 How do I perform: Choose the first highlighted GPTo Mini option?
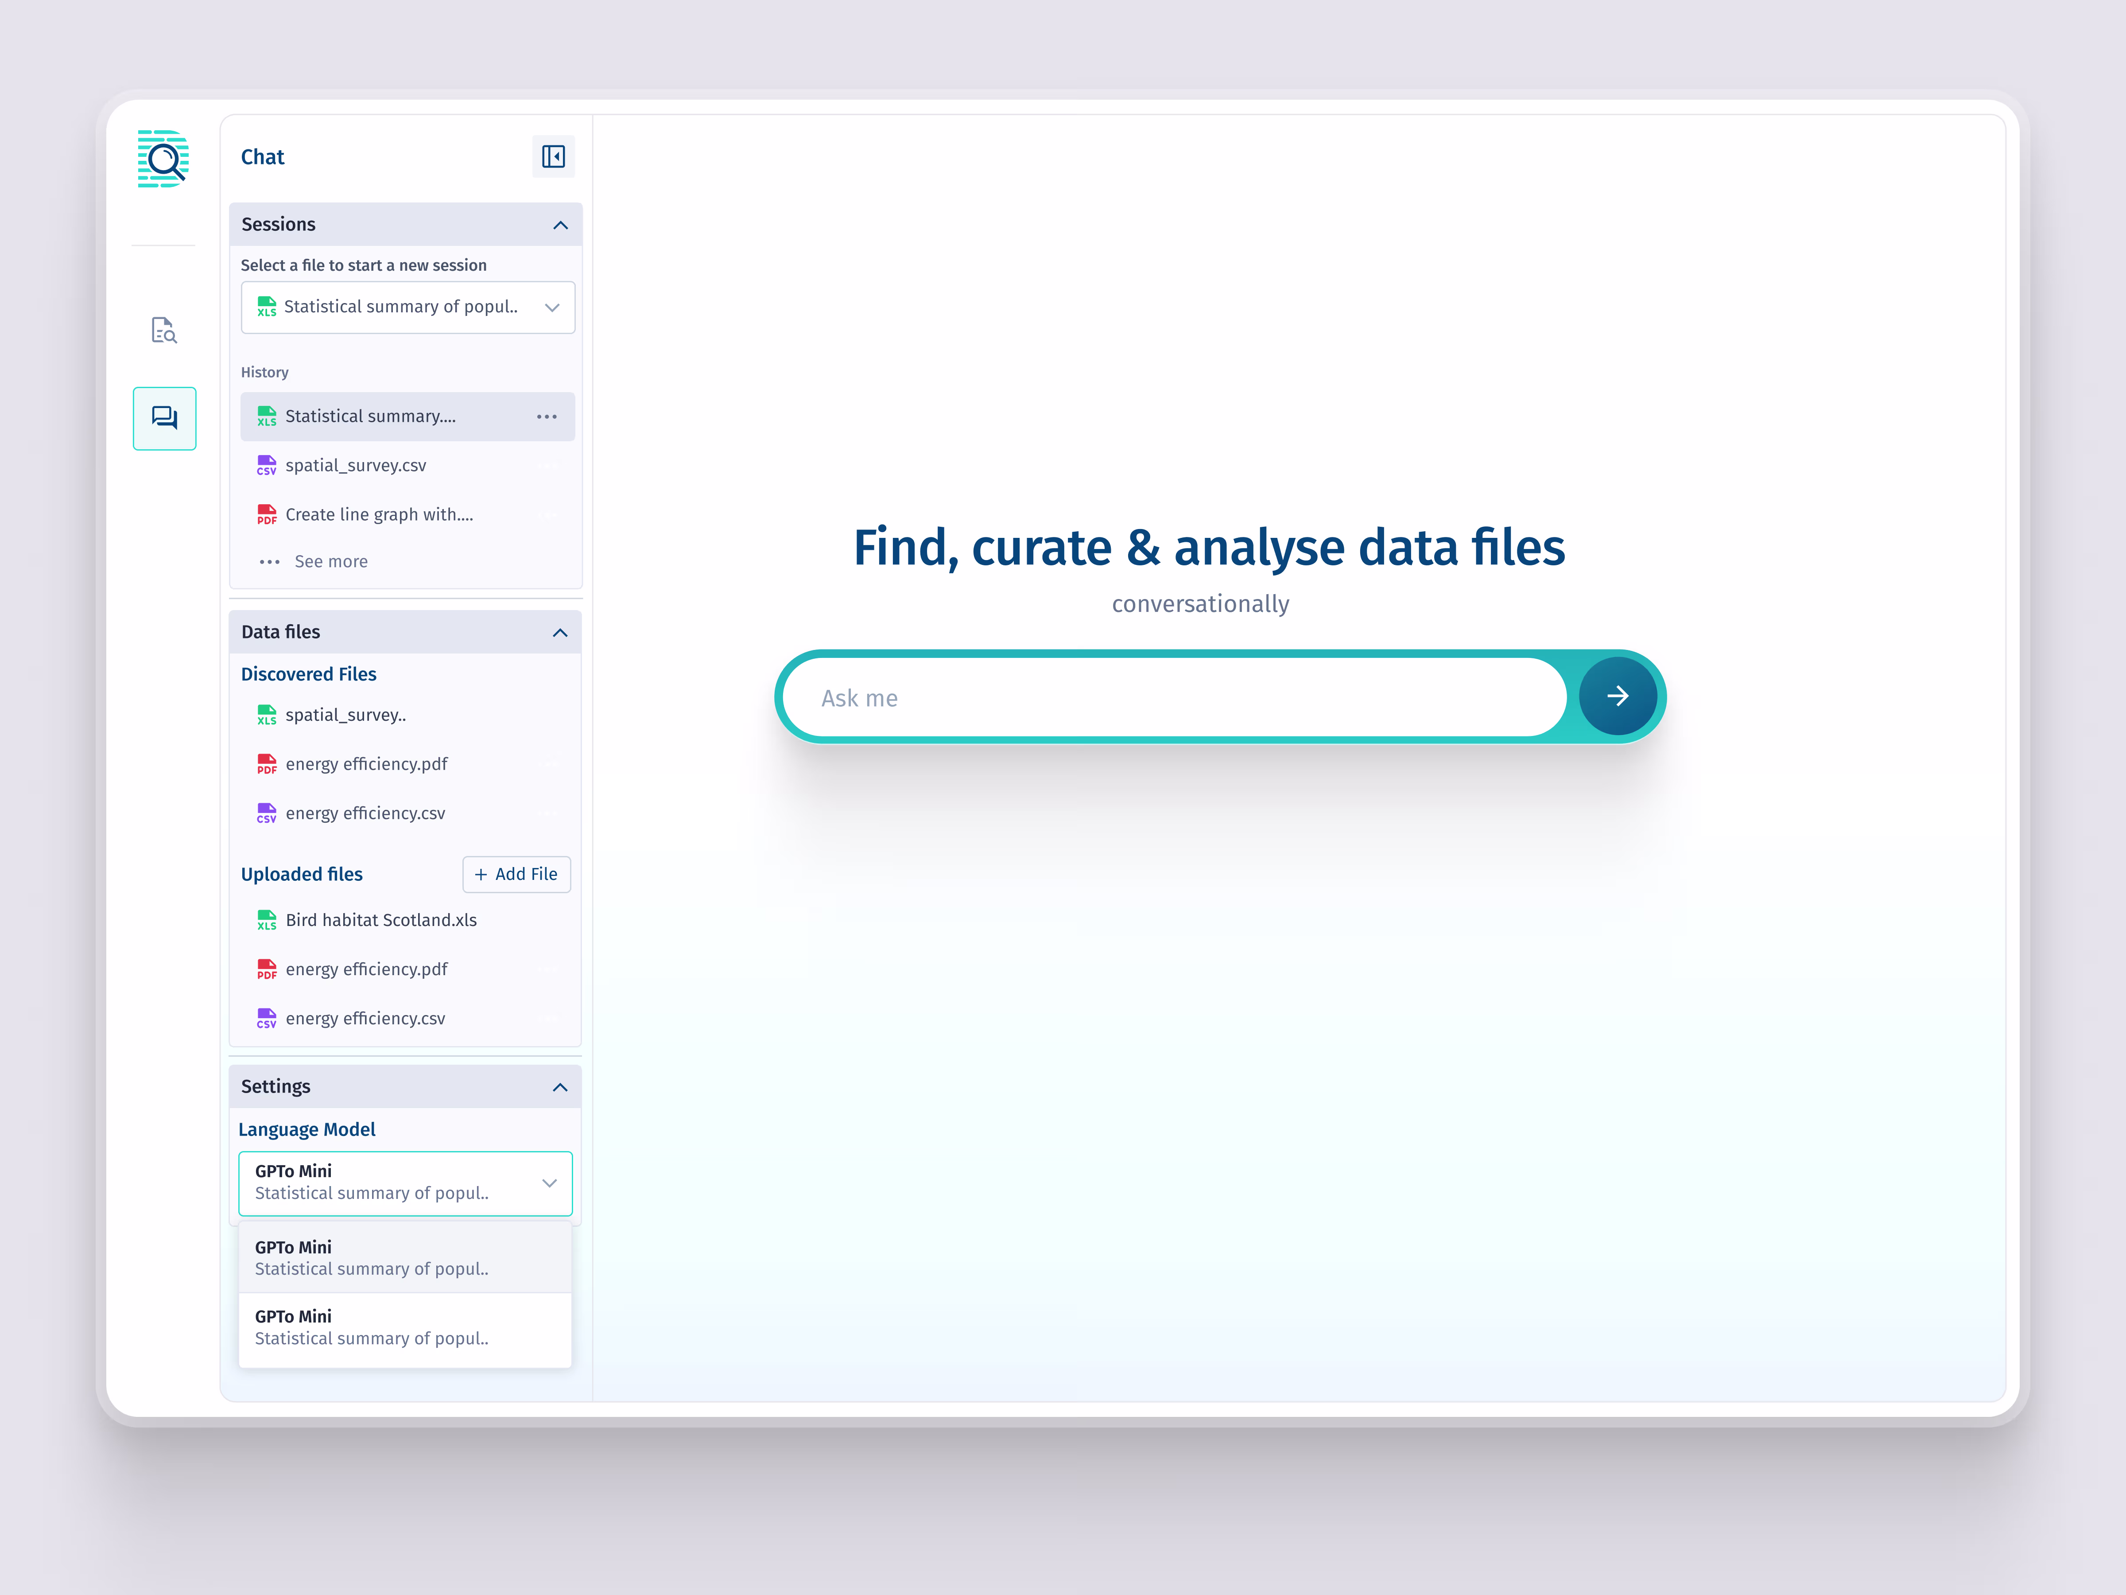pyautogui.click(x=405, y=1257)
